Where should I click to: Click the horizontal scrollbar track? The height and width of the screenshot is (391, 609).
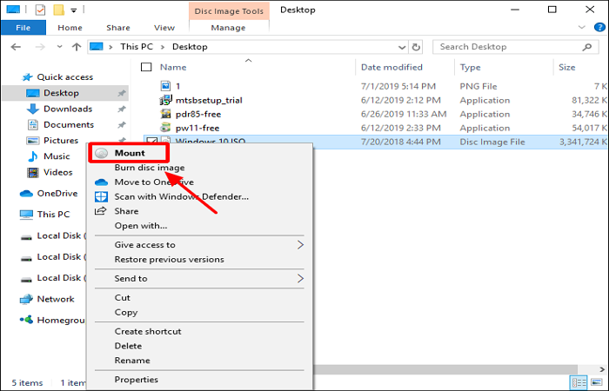pyautogui.click(x=445, y=369)
